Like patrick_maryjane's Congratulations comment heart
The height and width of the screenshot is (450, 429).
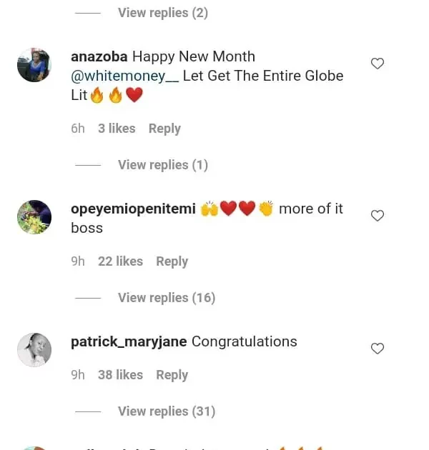point(378,349)
